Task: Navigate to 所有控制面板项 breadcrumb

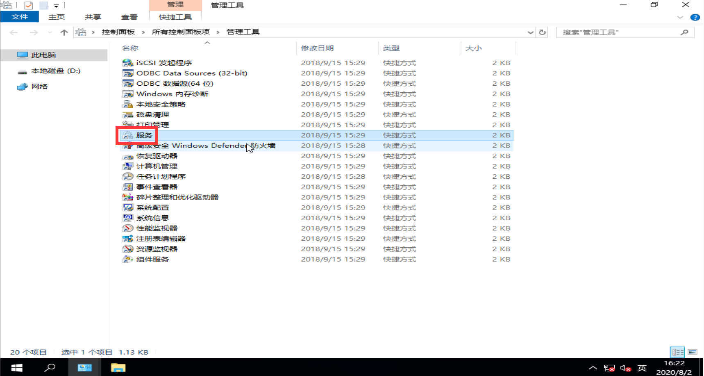Action: 181,32
